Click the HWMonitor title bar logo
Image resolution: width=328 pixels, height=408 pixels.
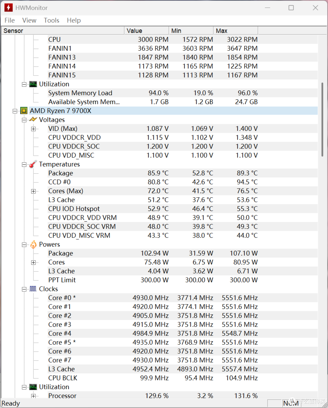pyautogui.click(x=9, y=8)
